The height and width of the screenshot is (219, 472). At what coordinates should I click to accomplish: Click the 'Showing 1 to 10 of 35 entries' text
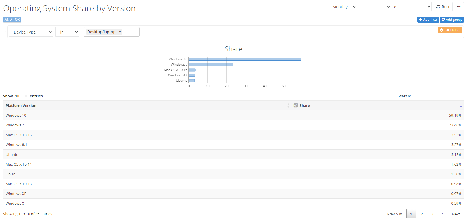(x=28, y=214)
